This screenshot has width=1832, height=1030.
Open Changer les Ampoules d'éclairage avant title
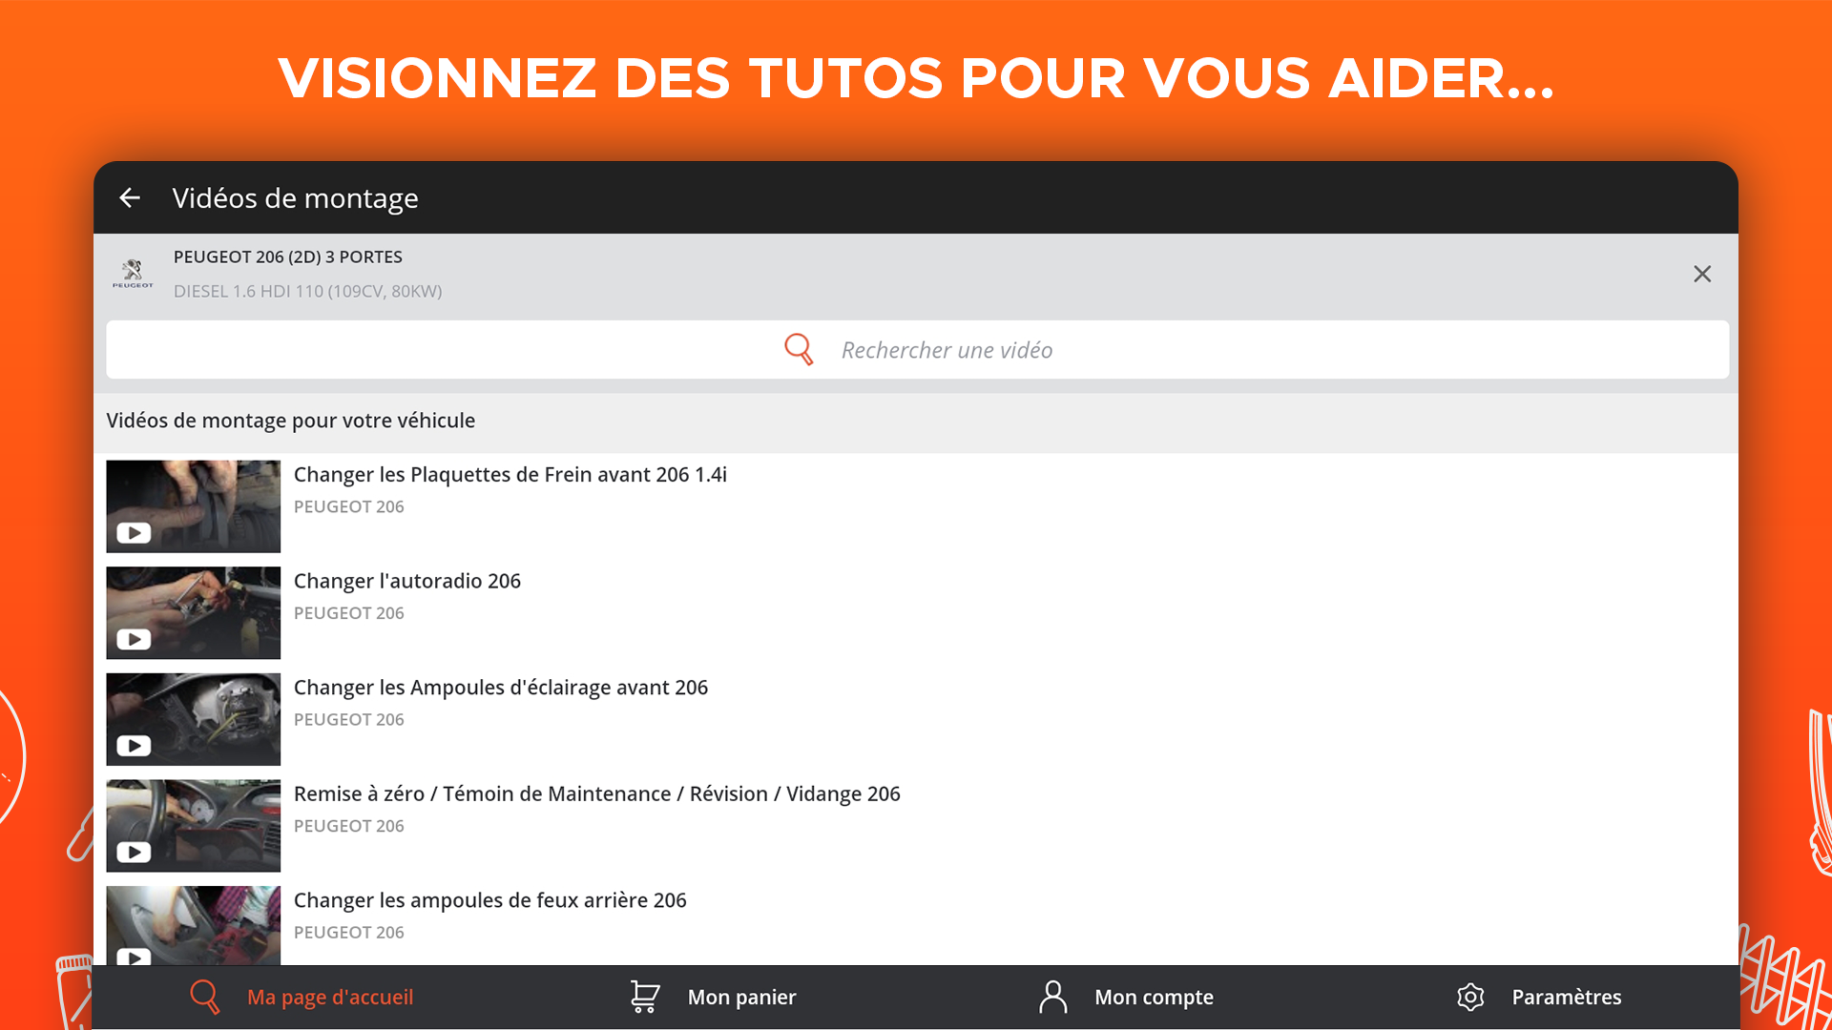pyautogui.click(x=500, y=688)
